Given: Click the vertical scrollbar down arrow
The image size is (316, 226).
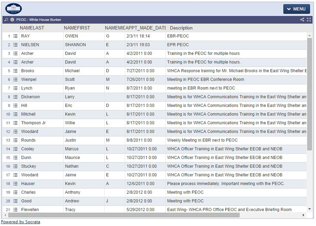Looking at the screenshot, I should coord(310,209).
